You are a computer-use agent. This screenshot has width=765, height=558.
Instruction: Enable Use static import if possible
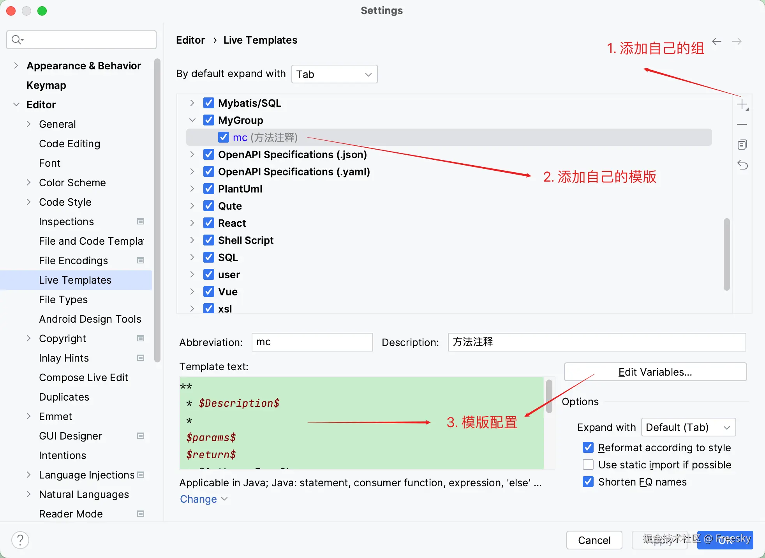588,464
